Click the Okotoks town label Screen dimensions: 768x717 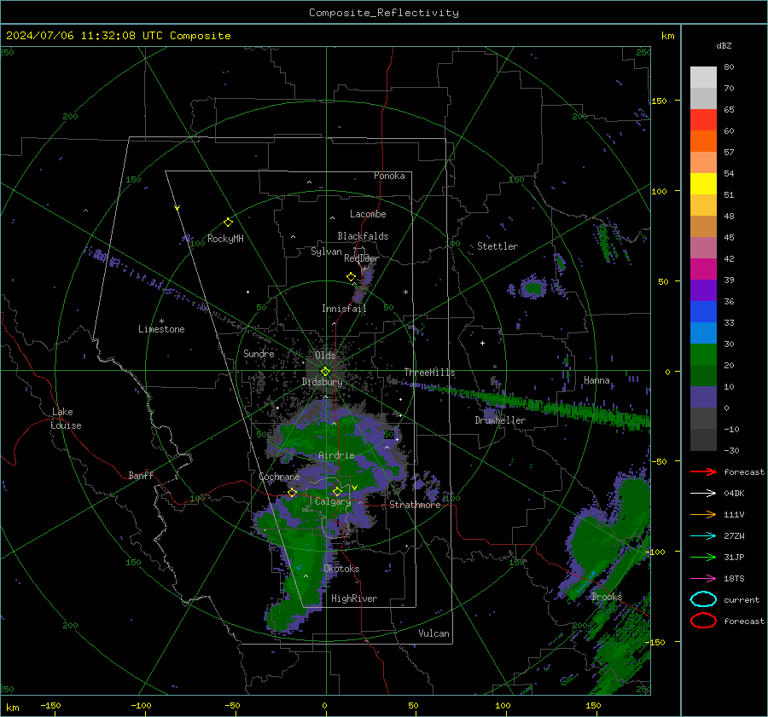(341, 568)
